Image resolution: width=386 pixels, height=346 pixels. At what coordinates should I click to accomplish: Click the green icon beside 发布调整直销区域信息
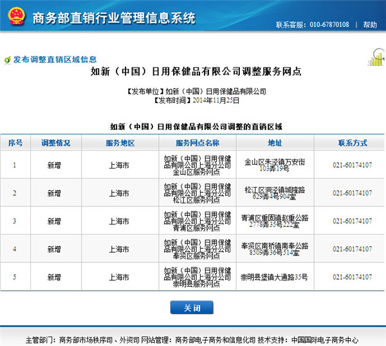coord(7,59)
